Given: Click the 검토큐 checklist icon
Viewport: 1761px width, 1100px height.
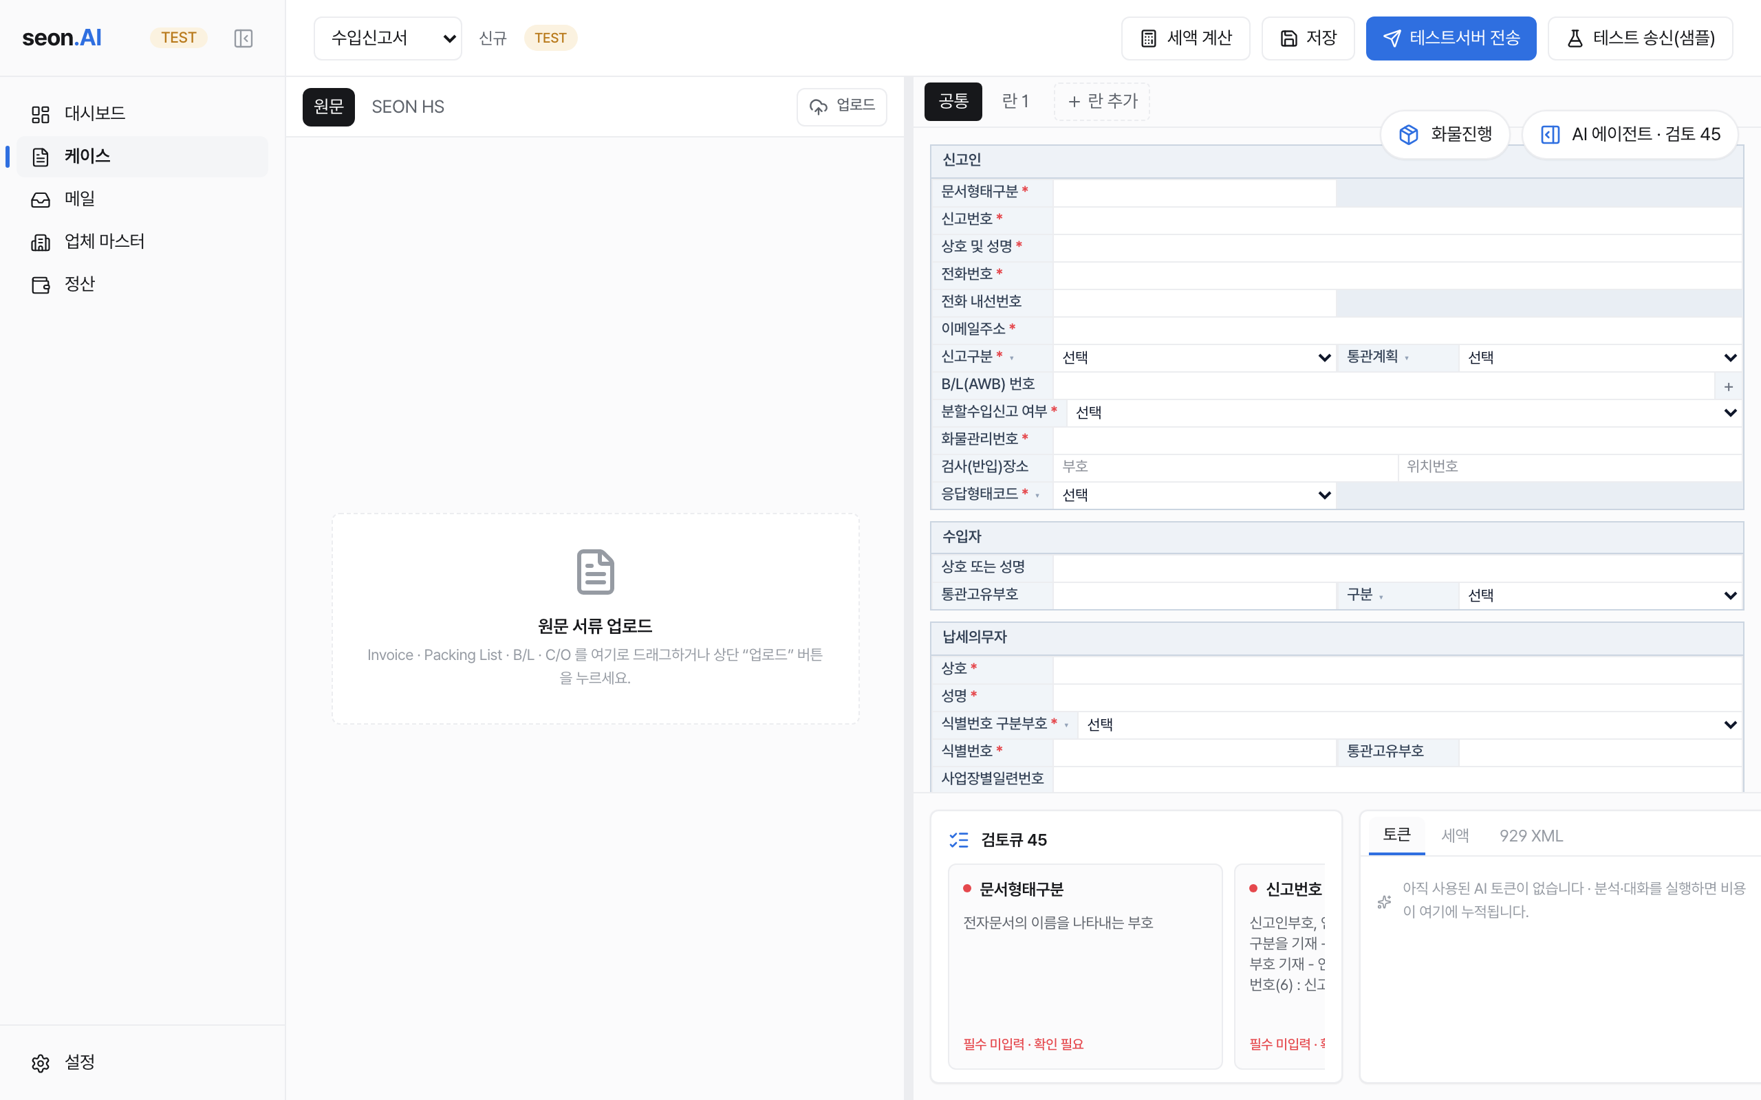Looking at the screenshot, I should tap(958, 839).
